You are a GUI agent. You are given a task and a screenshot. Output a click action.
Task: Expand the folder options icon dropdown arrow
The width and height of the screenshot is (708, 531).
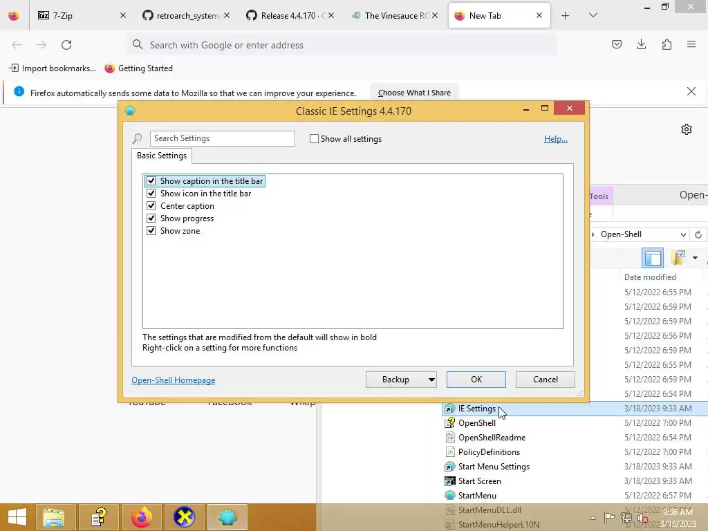point(695,258)
